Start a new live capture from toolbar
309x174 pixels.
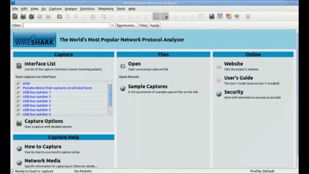coord(31,16)
